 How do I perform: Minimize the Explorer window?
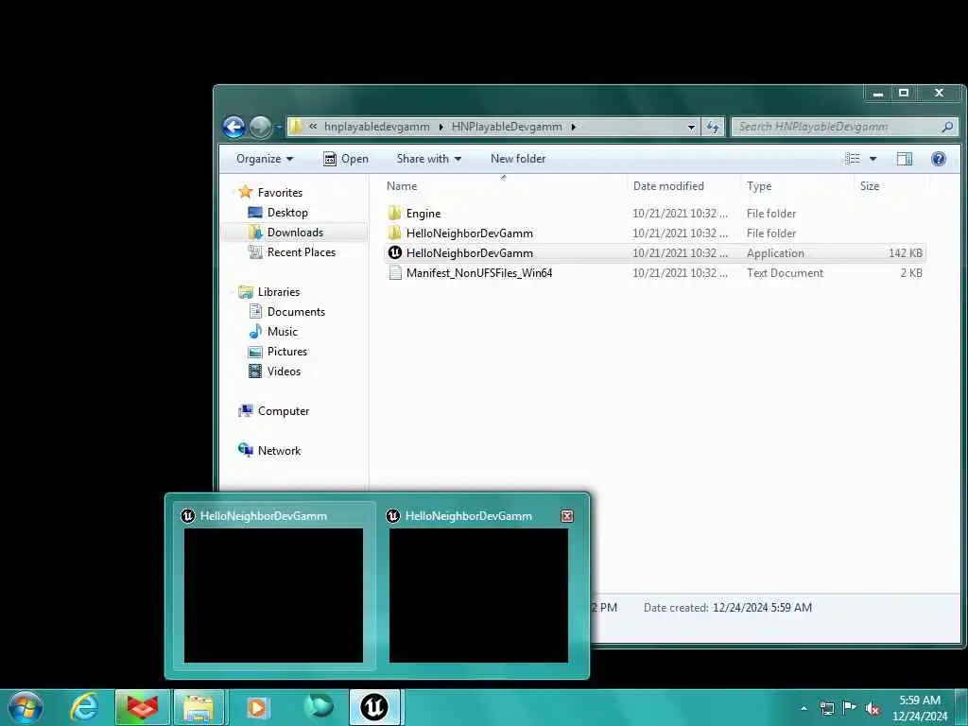point(878,94)
